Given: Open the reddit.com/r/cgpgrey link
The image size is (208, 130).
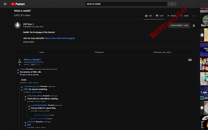Looking at the screenshot, I should click(x=60, y=38).
